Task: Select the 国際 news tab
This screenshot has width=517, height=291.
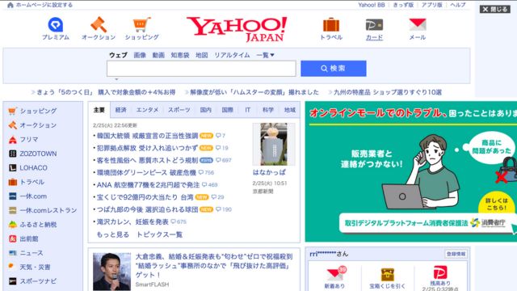Action: tap(227, 110)
